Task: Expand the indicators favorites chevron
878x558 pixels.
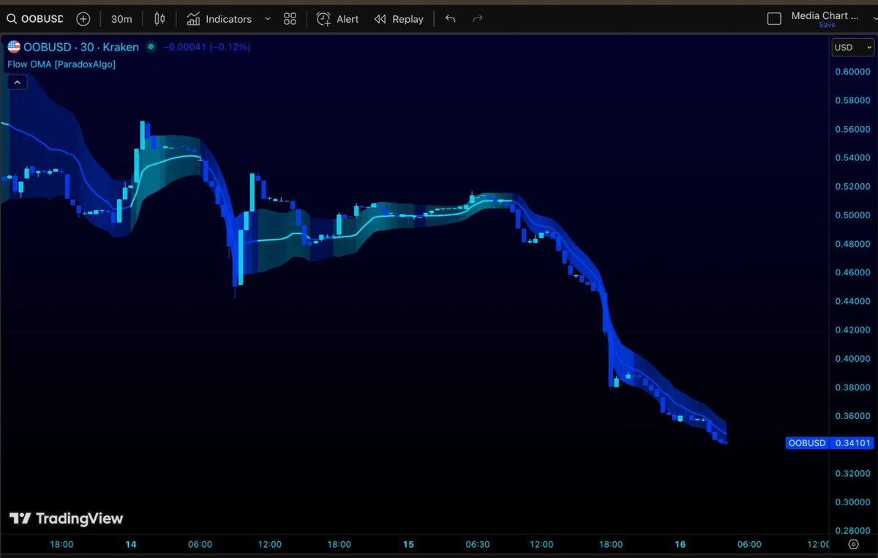Action: 267,19
